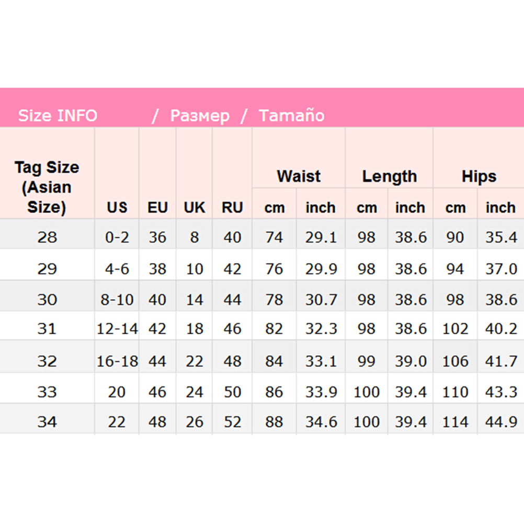Screen dimensions: 524x524
Task: Click the Length column header
Action: [x=389, y=176]
